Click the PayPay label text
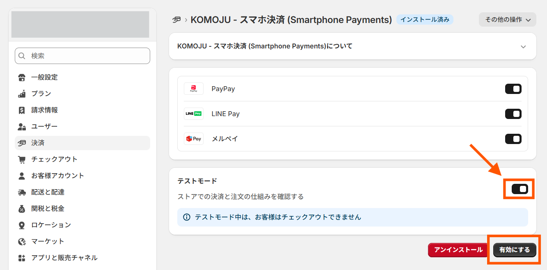This screenshot has height=270, width=547. coord(223,89)
